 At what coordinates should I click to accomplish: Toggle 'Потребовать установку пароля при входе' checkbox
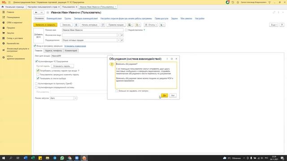click(x=38, y=71)
